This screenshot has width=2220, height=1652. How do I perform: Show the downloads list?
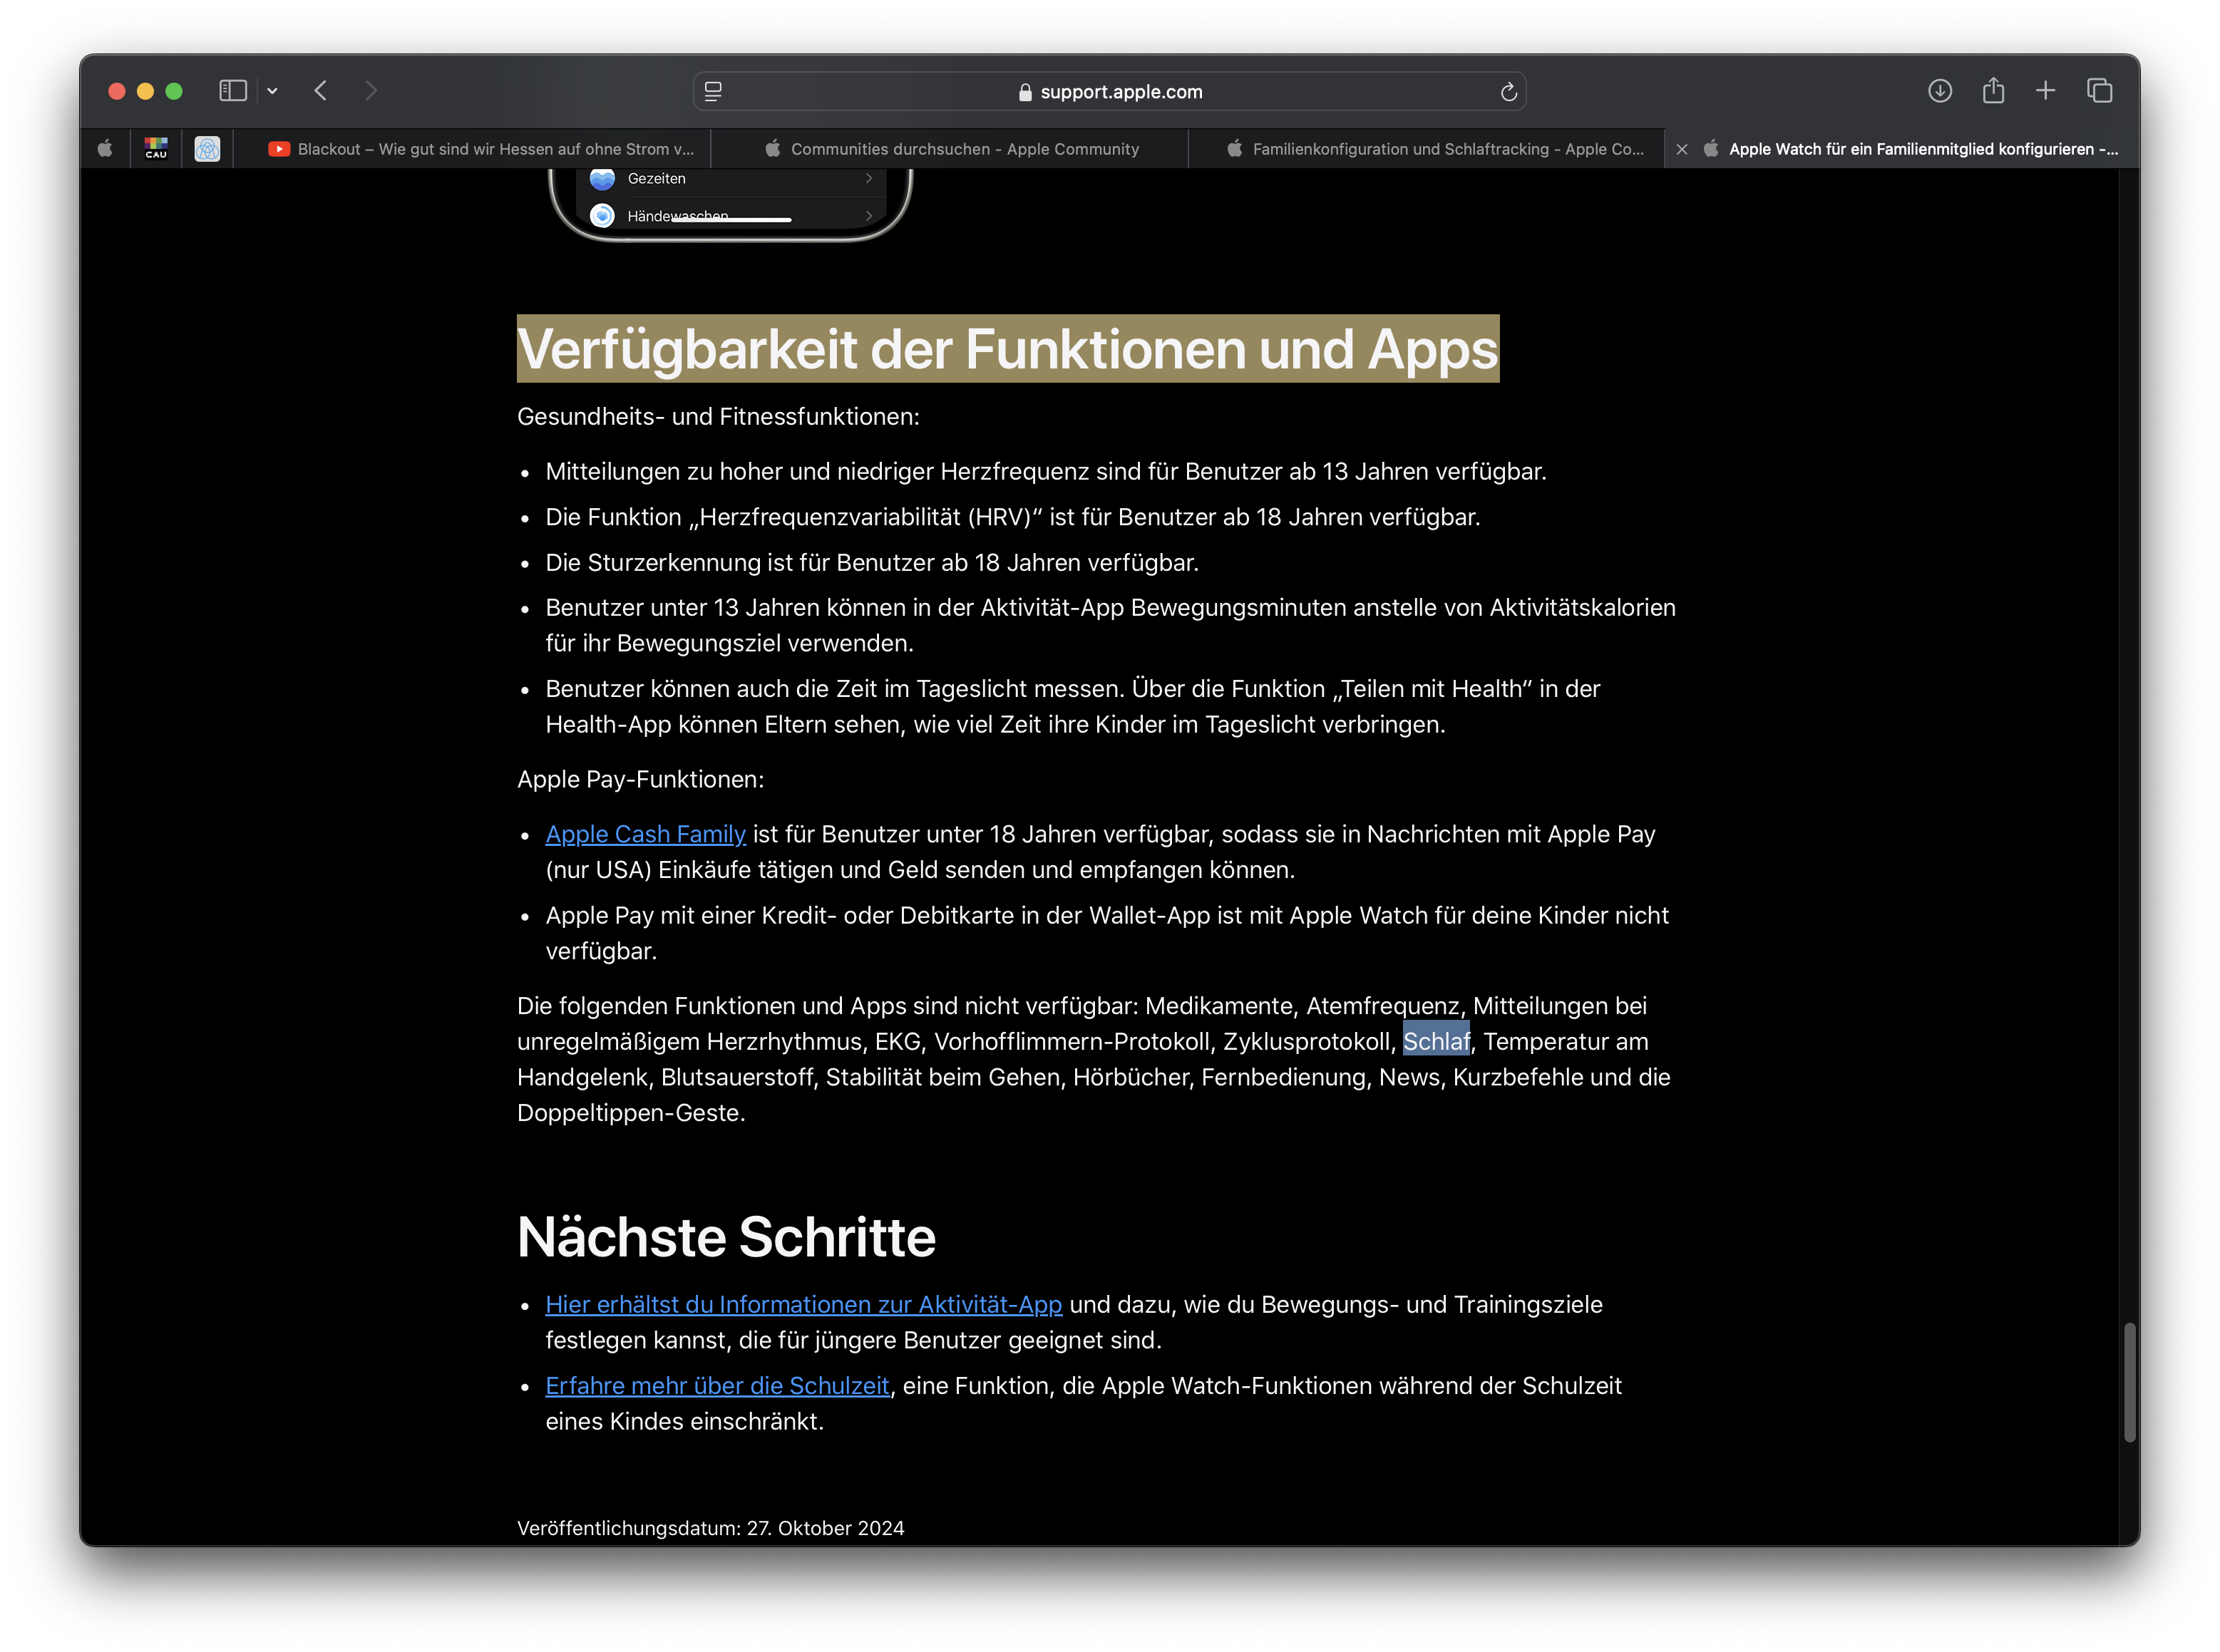tap(1939, 91)
